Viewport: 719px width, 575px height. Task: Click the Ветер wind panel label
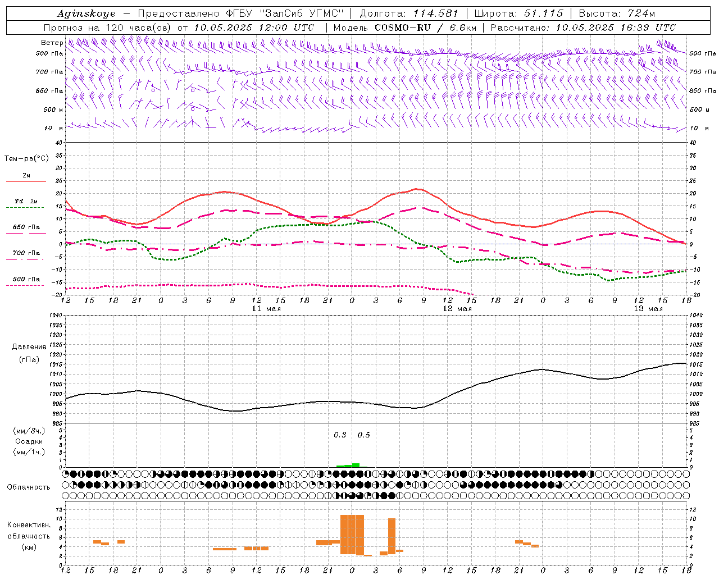click(x=52, y=43)
